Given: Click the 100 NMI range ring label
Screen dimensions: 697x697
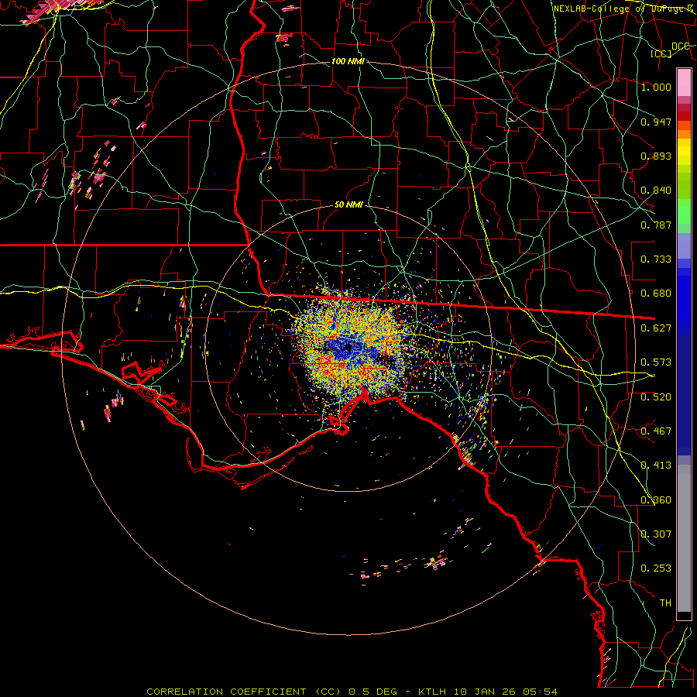Looking at the screenshot, I should (348, 61).
